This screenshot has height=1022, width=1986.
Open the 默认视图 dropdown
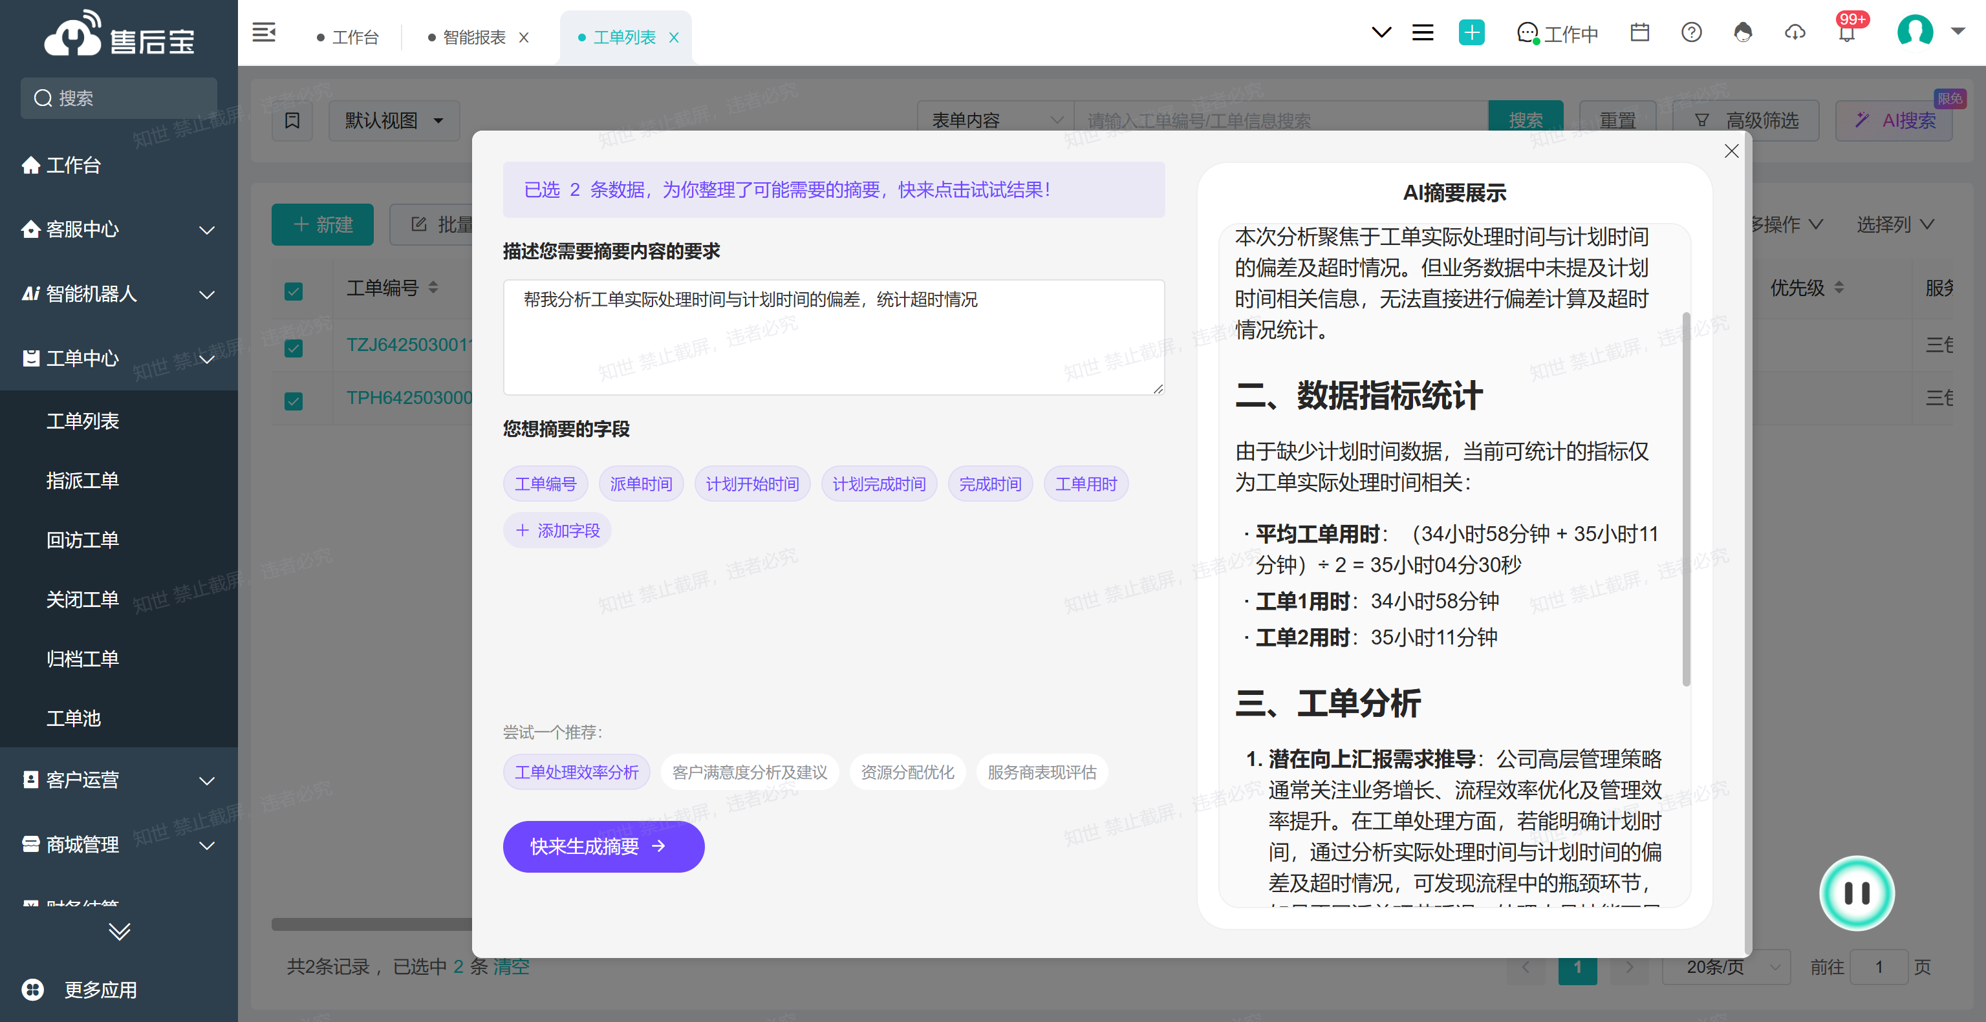click(394, 120)
